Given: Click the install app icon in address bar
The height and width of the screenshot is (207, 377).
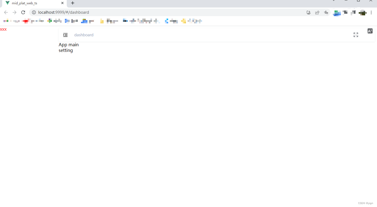Looking at the screenshot, I should pyautogui.click(x=309, y=12).
